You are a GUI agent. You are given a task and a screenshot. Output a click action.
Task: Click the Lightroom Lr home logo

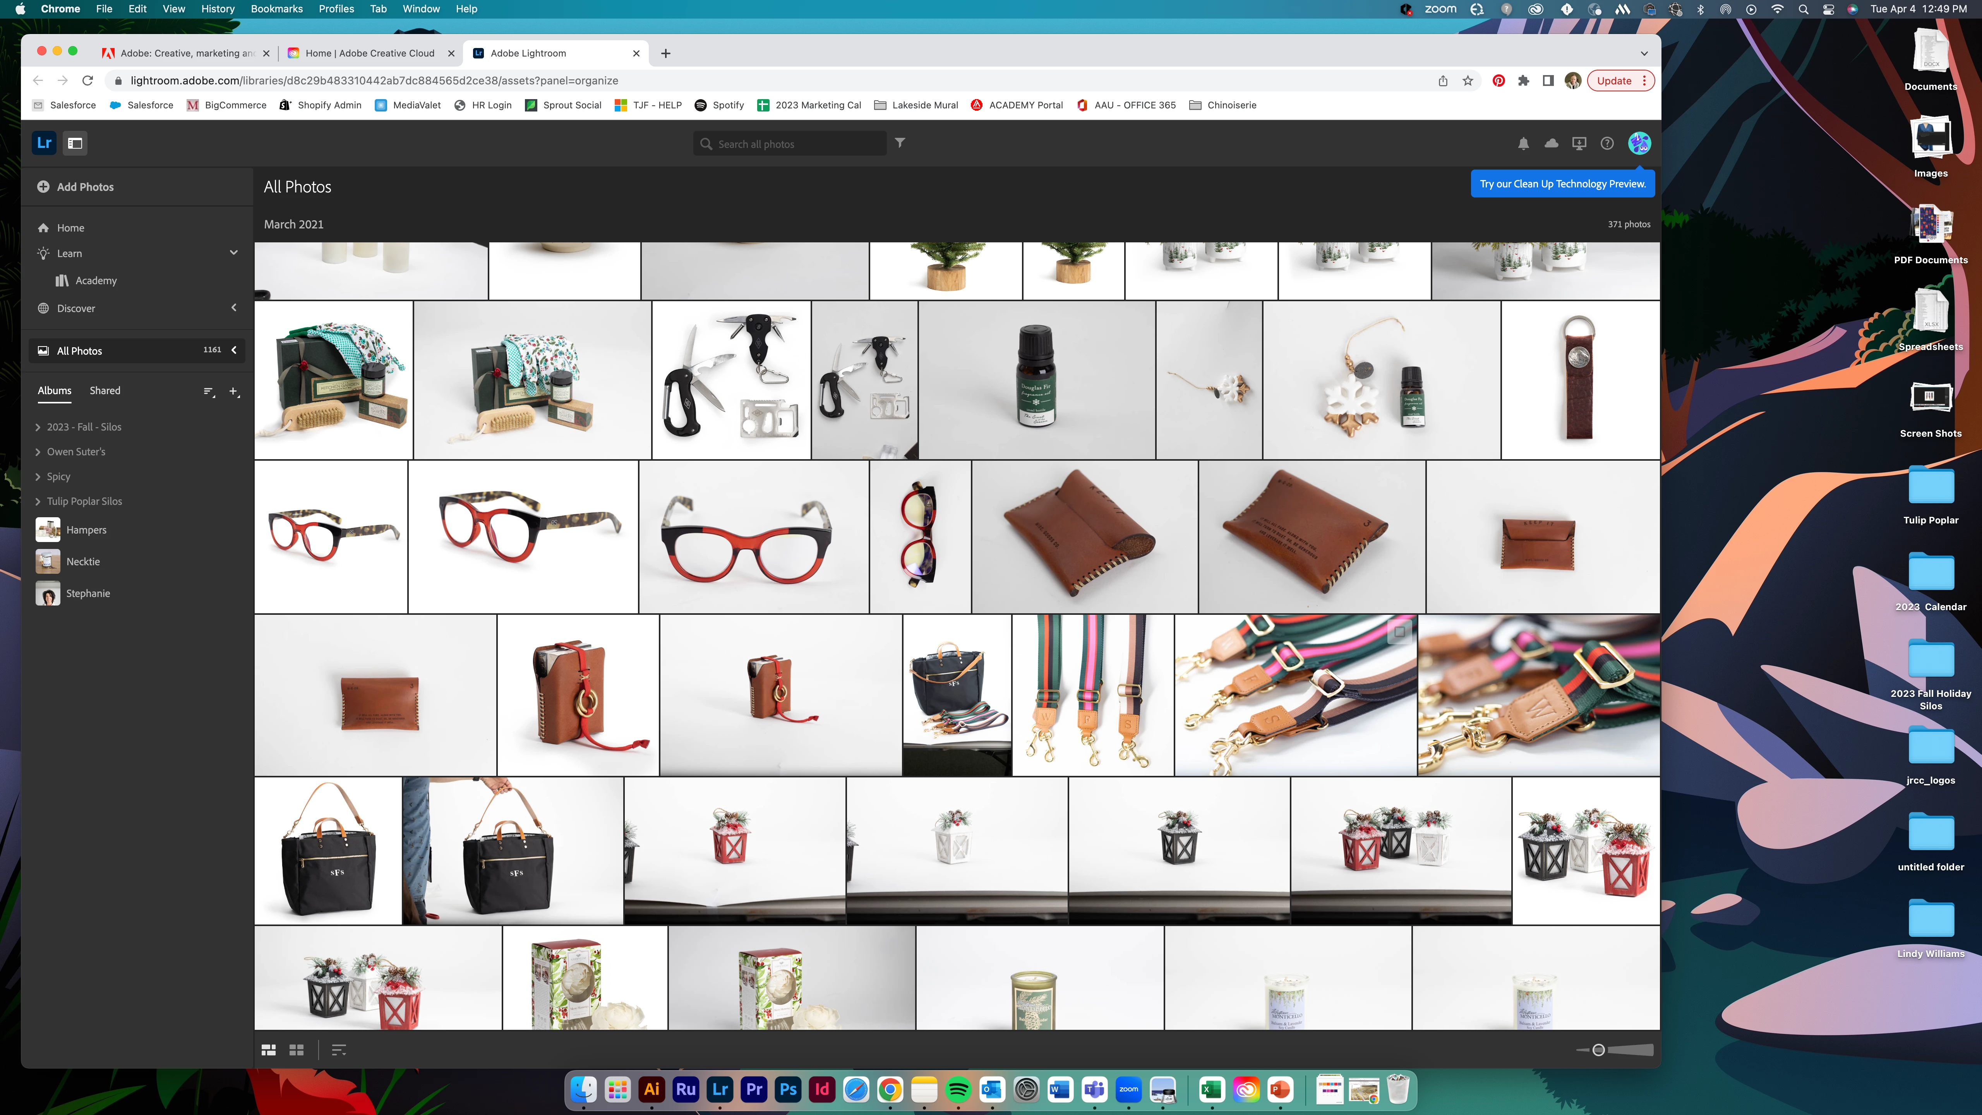[x=44, y=143]
